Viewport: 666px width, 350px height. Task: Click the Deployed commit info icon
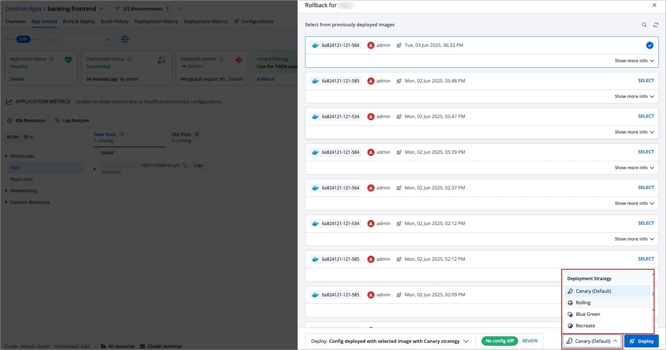click(x=221, y=59)
